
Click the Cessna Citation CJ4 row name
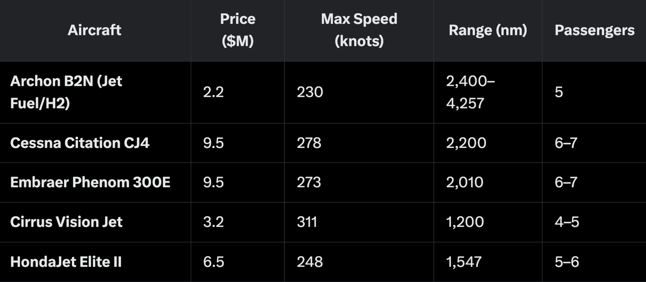point(80,143)
